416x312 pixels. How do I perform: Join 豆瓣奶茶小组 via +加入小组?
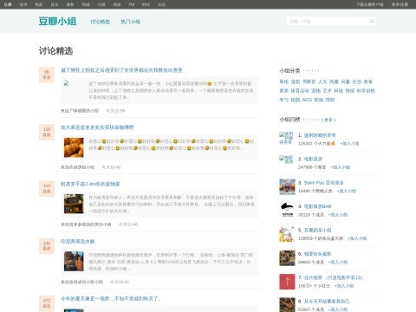point(357,238)
